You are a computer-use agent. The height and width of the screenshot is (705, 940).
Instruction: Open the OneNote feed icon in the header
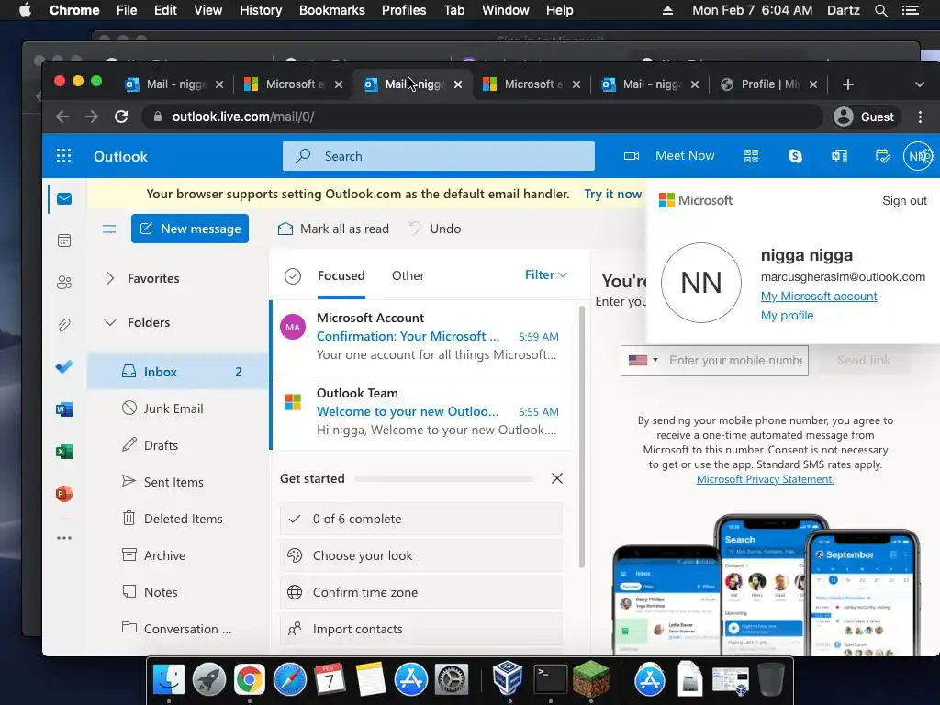click(x=839, y=156)
